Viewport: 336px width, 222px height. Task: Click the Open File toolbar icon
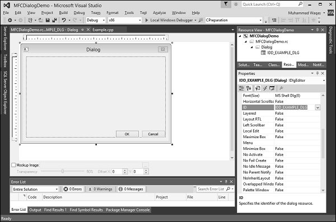point(41,20)
